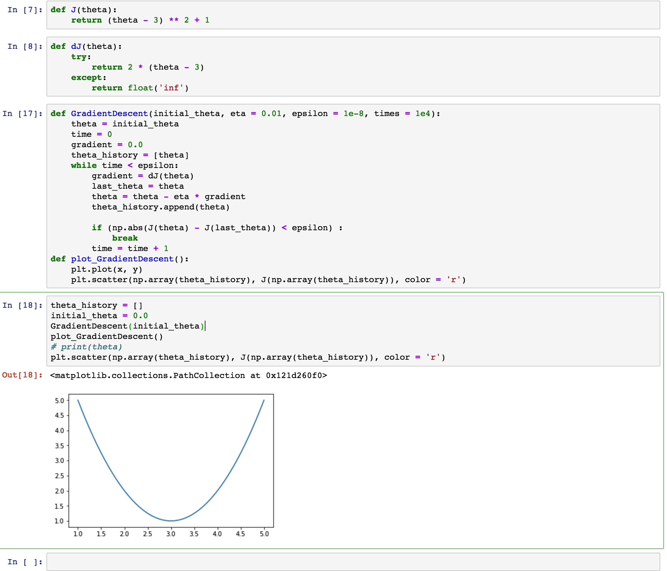
Task: Click the In [17] GradientDescent code cell
Action: click(x=353, y=196)
